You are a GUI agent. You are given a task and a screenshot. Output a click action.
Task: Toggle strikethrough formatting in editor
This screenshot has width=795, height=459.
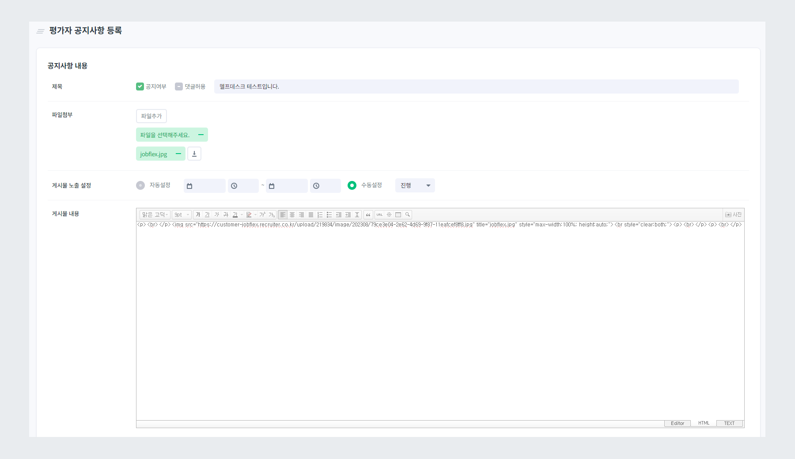[x=226, y=214]
